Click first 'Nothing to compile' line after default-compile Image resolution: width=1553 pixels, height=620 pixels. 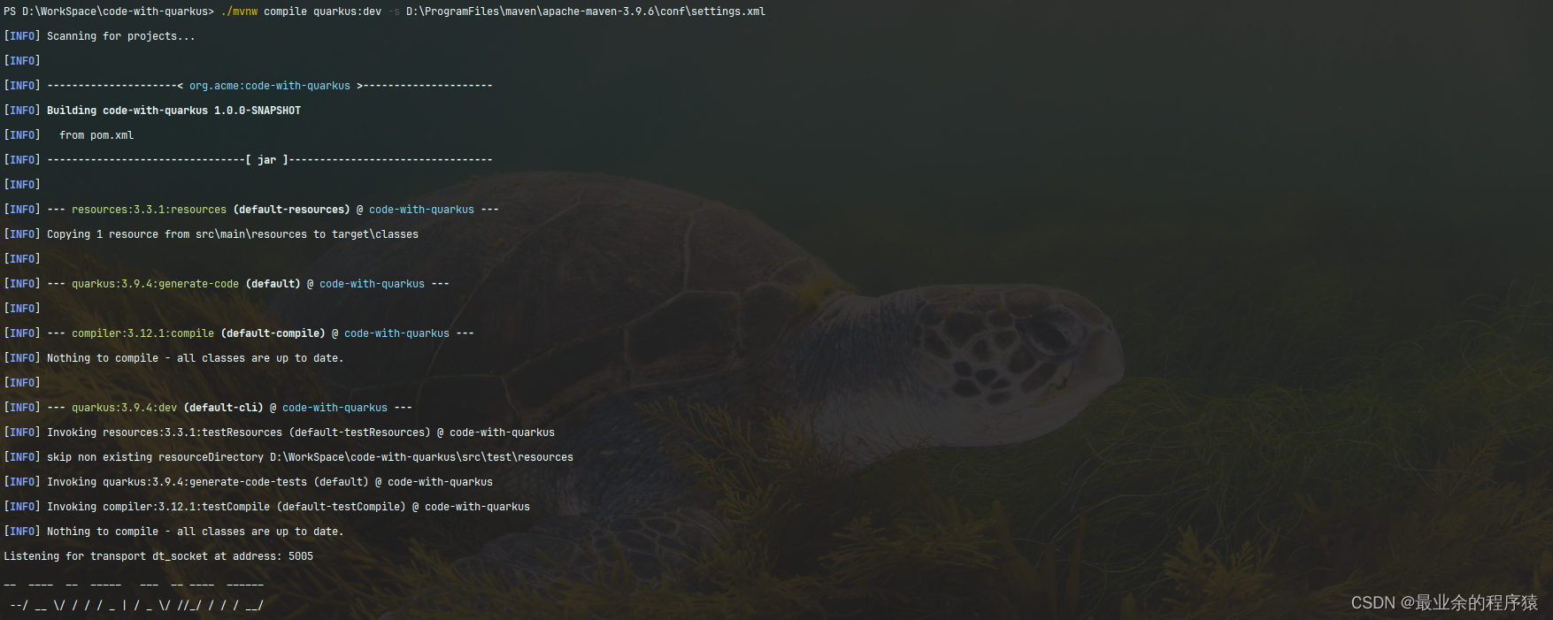click(173, 358)
